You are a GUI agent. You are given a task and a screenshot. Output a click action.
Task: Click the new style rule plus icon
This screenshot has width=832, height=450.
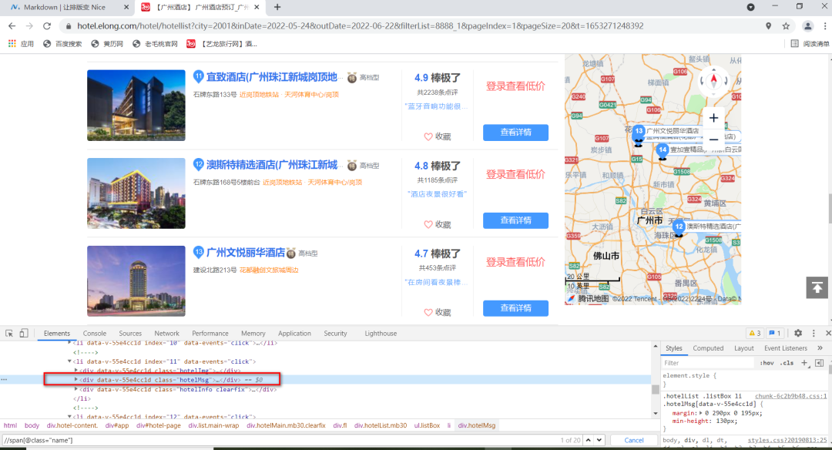(804, 363)
